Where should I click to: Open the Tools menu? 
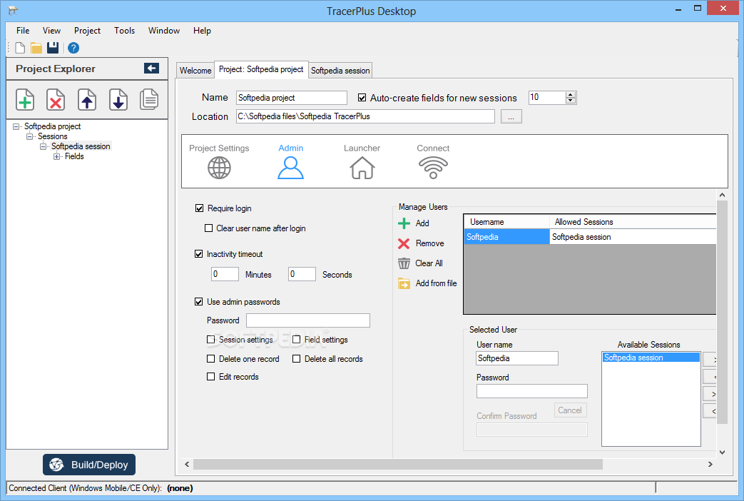point(124,31)
